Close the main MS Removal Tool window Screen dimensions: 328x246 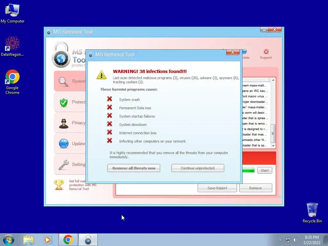tap(275, 30)
